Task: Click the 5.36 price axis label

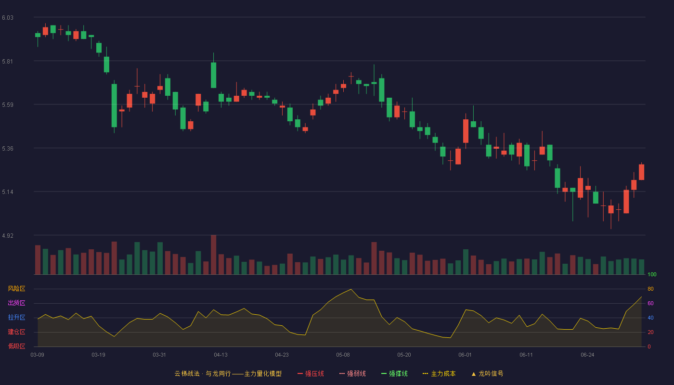Action: [x=8, y=149]
